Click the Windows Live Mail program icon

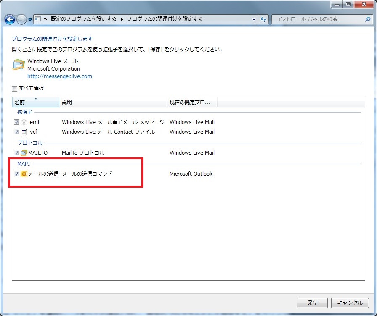(19, 65)
